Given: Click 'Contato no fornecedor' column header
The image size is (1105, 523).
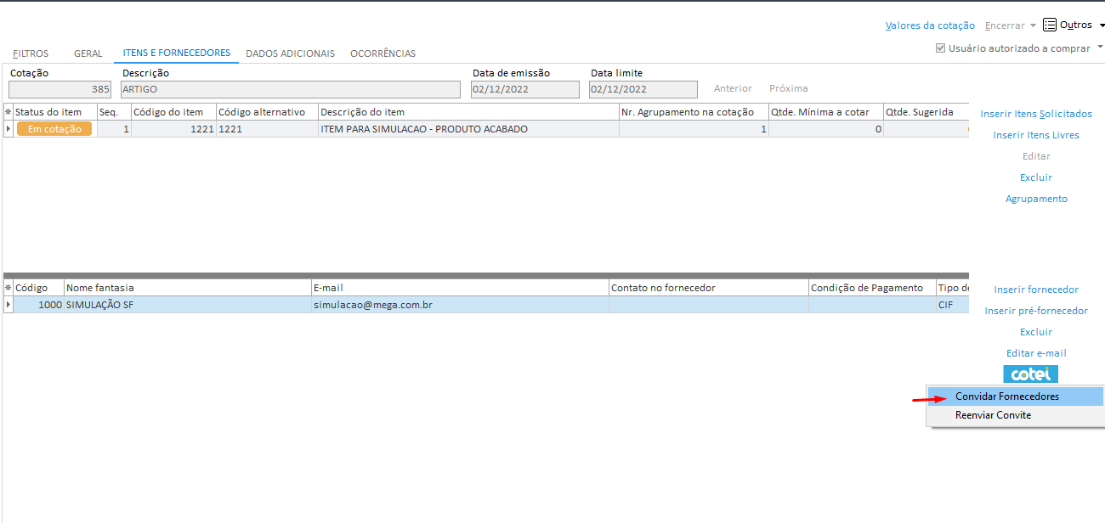Looking at the screenshot, I should point(708,288).
